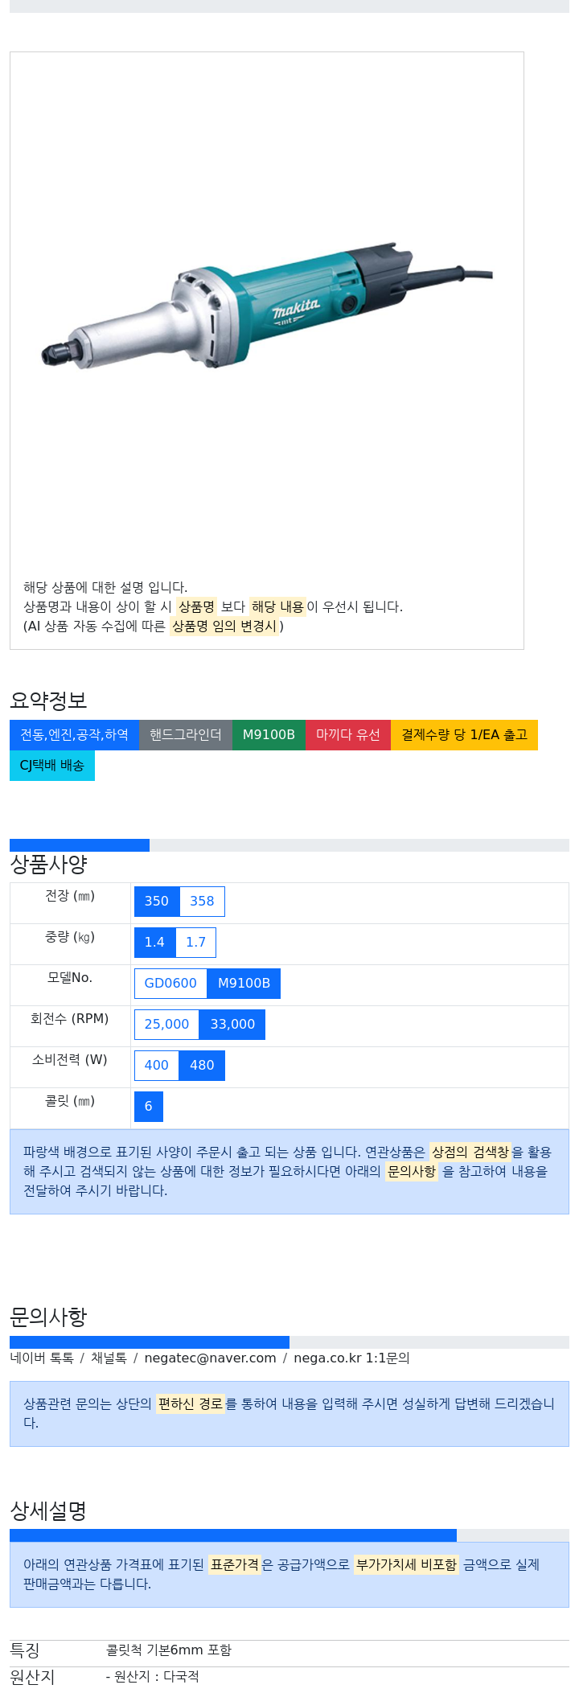
Task: Select the 전동,엔진,공작,하역 category tag
Action: click(x=74, y=735)
